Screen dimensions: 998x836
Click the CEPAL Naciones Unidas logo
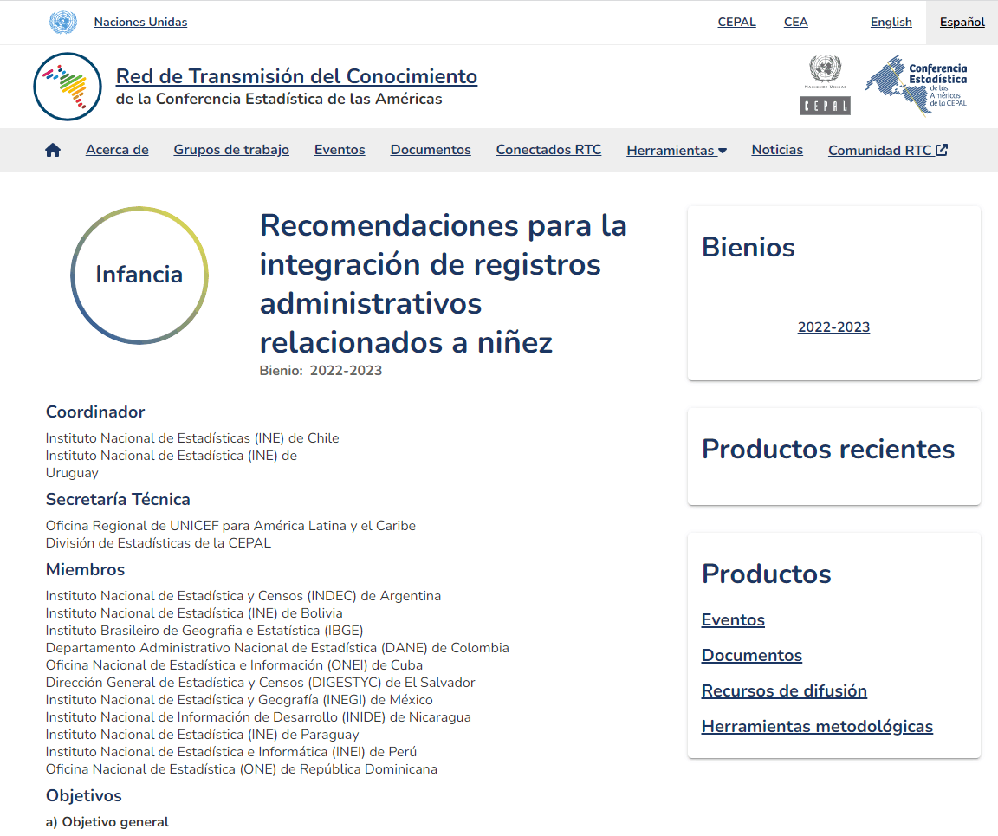[x=825, y=85]
